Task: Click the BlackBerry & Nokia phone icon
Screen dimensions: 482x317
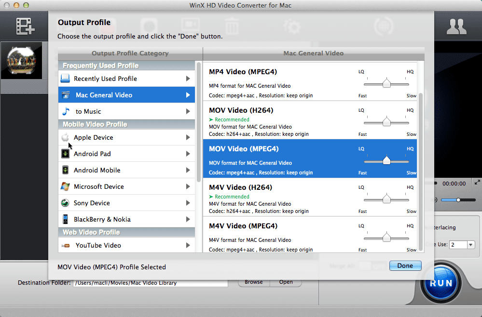Action: pyautogui.click(x=65, y=219)
